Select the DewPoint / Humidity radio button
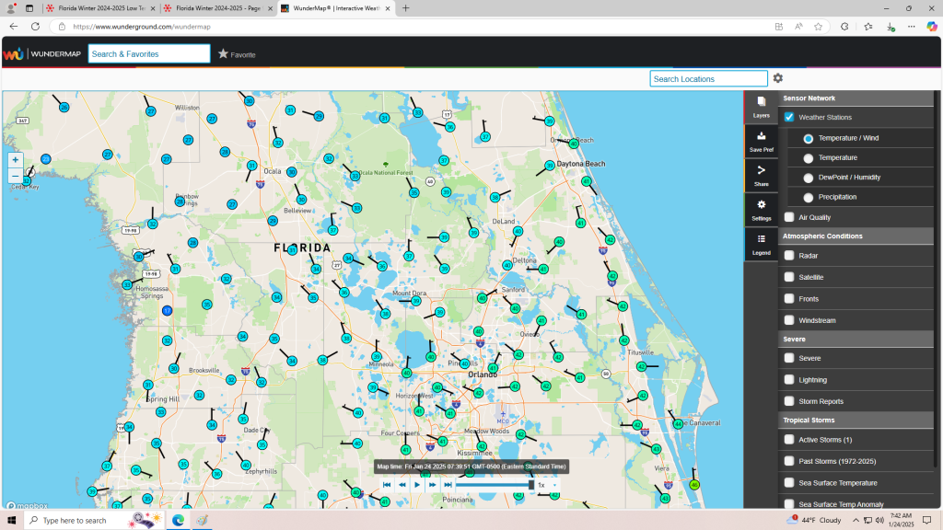The width and height of the screenshot is (943, 530). tap(809, 178)
